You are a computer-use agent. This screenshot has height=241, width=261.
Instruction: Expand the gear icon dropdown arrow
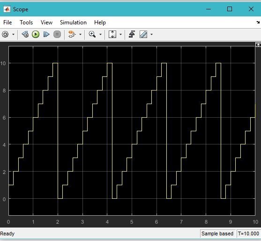tap(13, 35)
